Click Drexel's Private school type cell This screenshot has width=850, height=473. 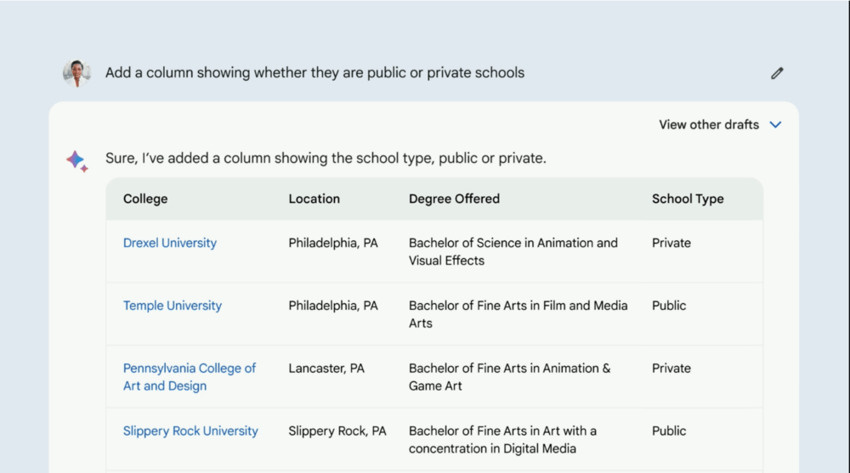pyautogui.click(x=671, y=243)
